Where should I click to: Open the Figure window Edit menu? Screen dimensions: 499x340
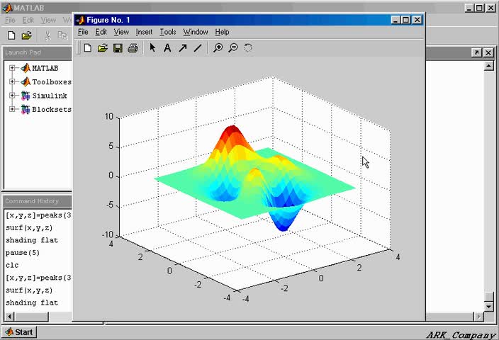101,32
